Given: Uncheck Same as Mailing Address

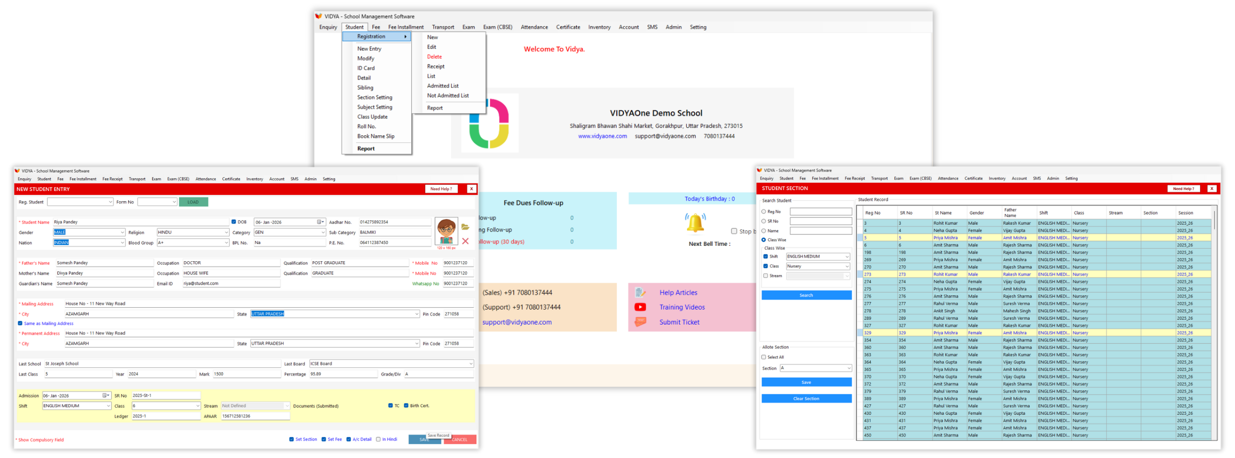Looking at the screenshot, I should [x=20, y=324].
